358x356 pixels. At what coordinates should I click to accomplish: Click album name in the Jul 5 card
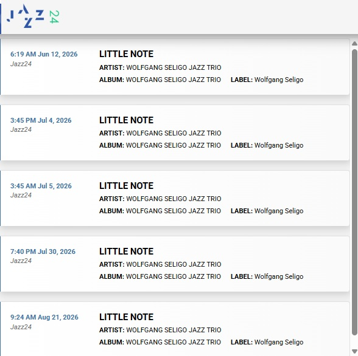click(174, 211)
